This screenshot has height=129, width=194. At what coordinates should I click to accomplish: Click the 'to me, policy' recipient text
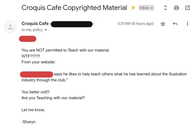coord(32,30)
